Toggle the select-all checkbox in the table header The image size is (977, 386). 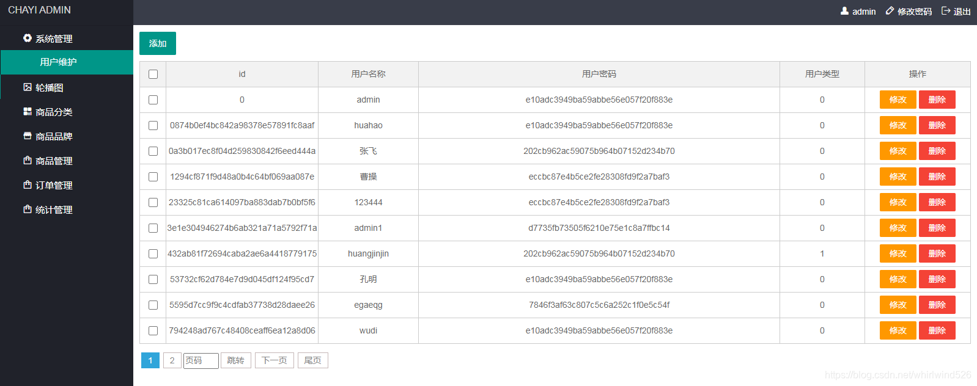pos(153,74)
